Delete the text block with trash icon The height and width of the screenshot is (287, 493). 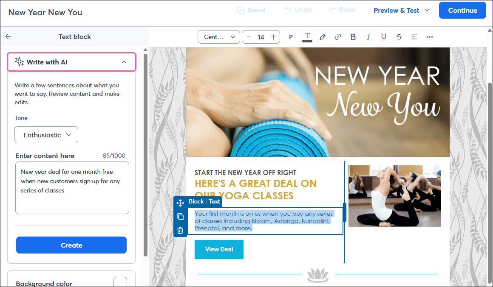180,230
